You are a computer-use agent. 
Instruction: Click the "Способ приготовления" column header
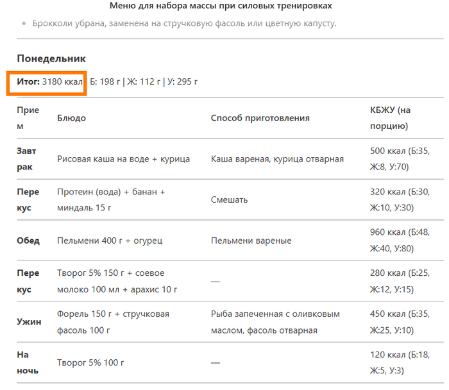(260, 118)
